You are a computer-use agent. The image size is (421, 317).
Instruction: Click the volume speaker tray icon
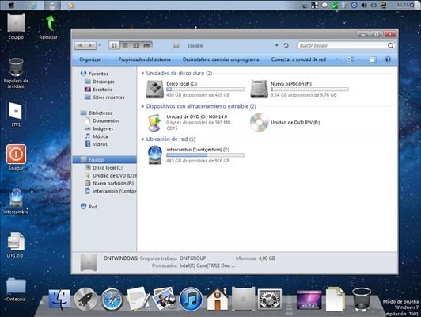(364, 5)
